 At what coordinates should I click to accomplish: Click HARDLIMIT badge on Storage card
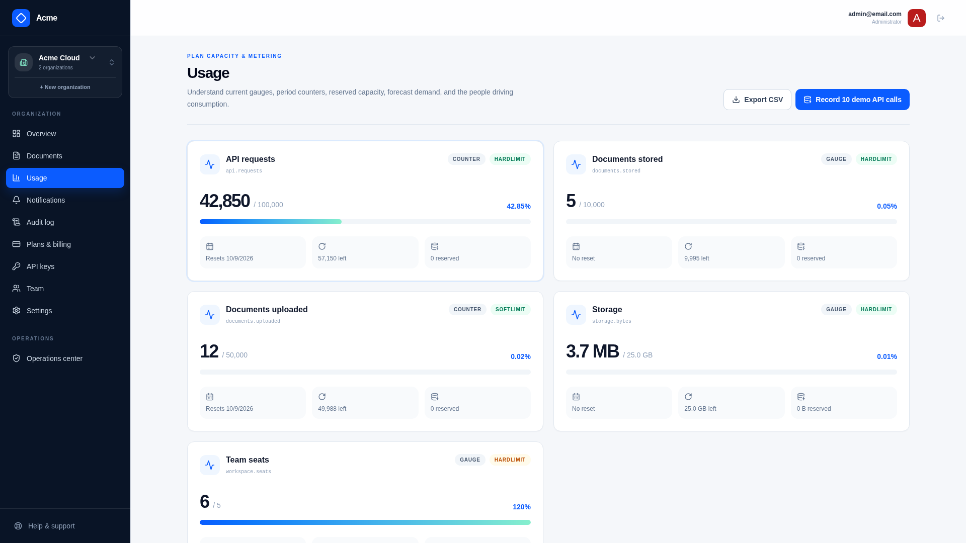(x=876, y=310)
